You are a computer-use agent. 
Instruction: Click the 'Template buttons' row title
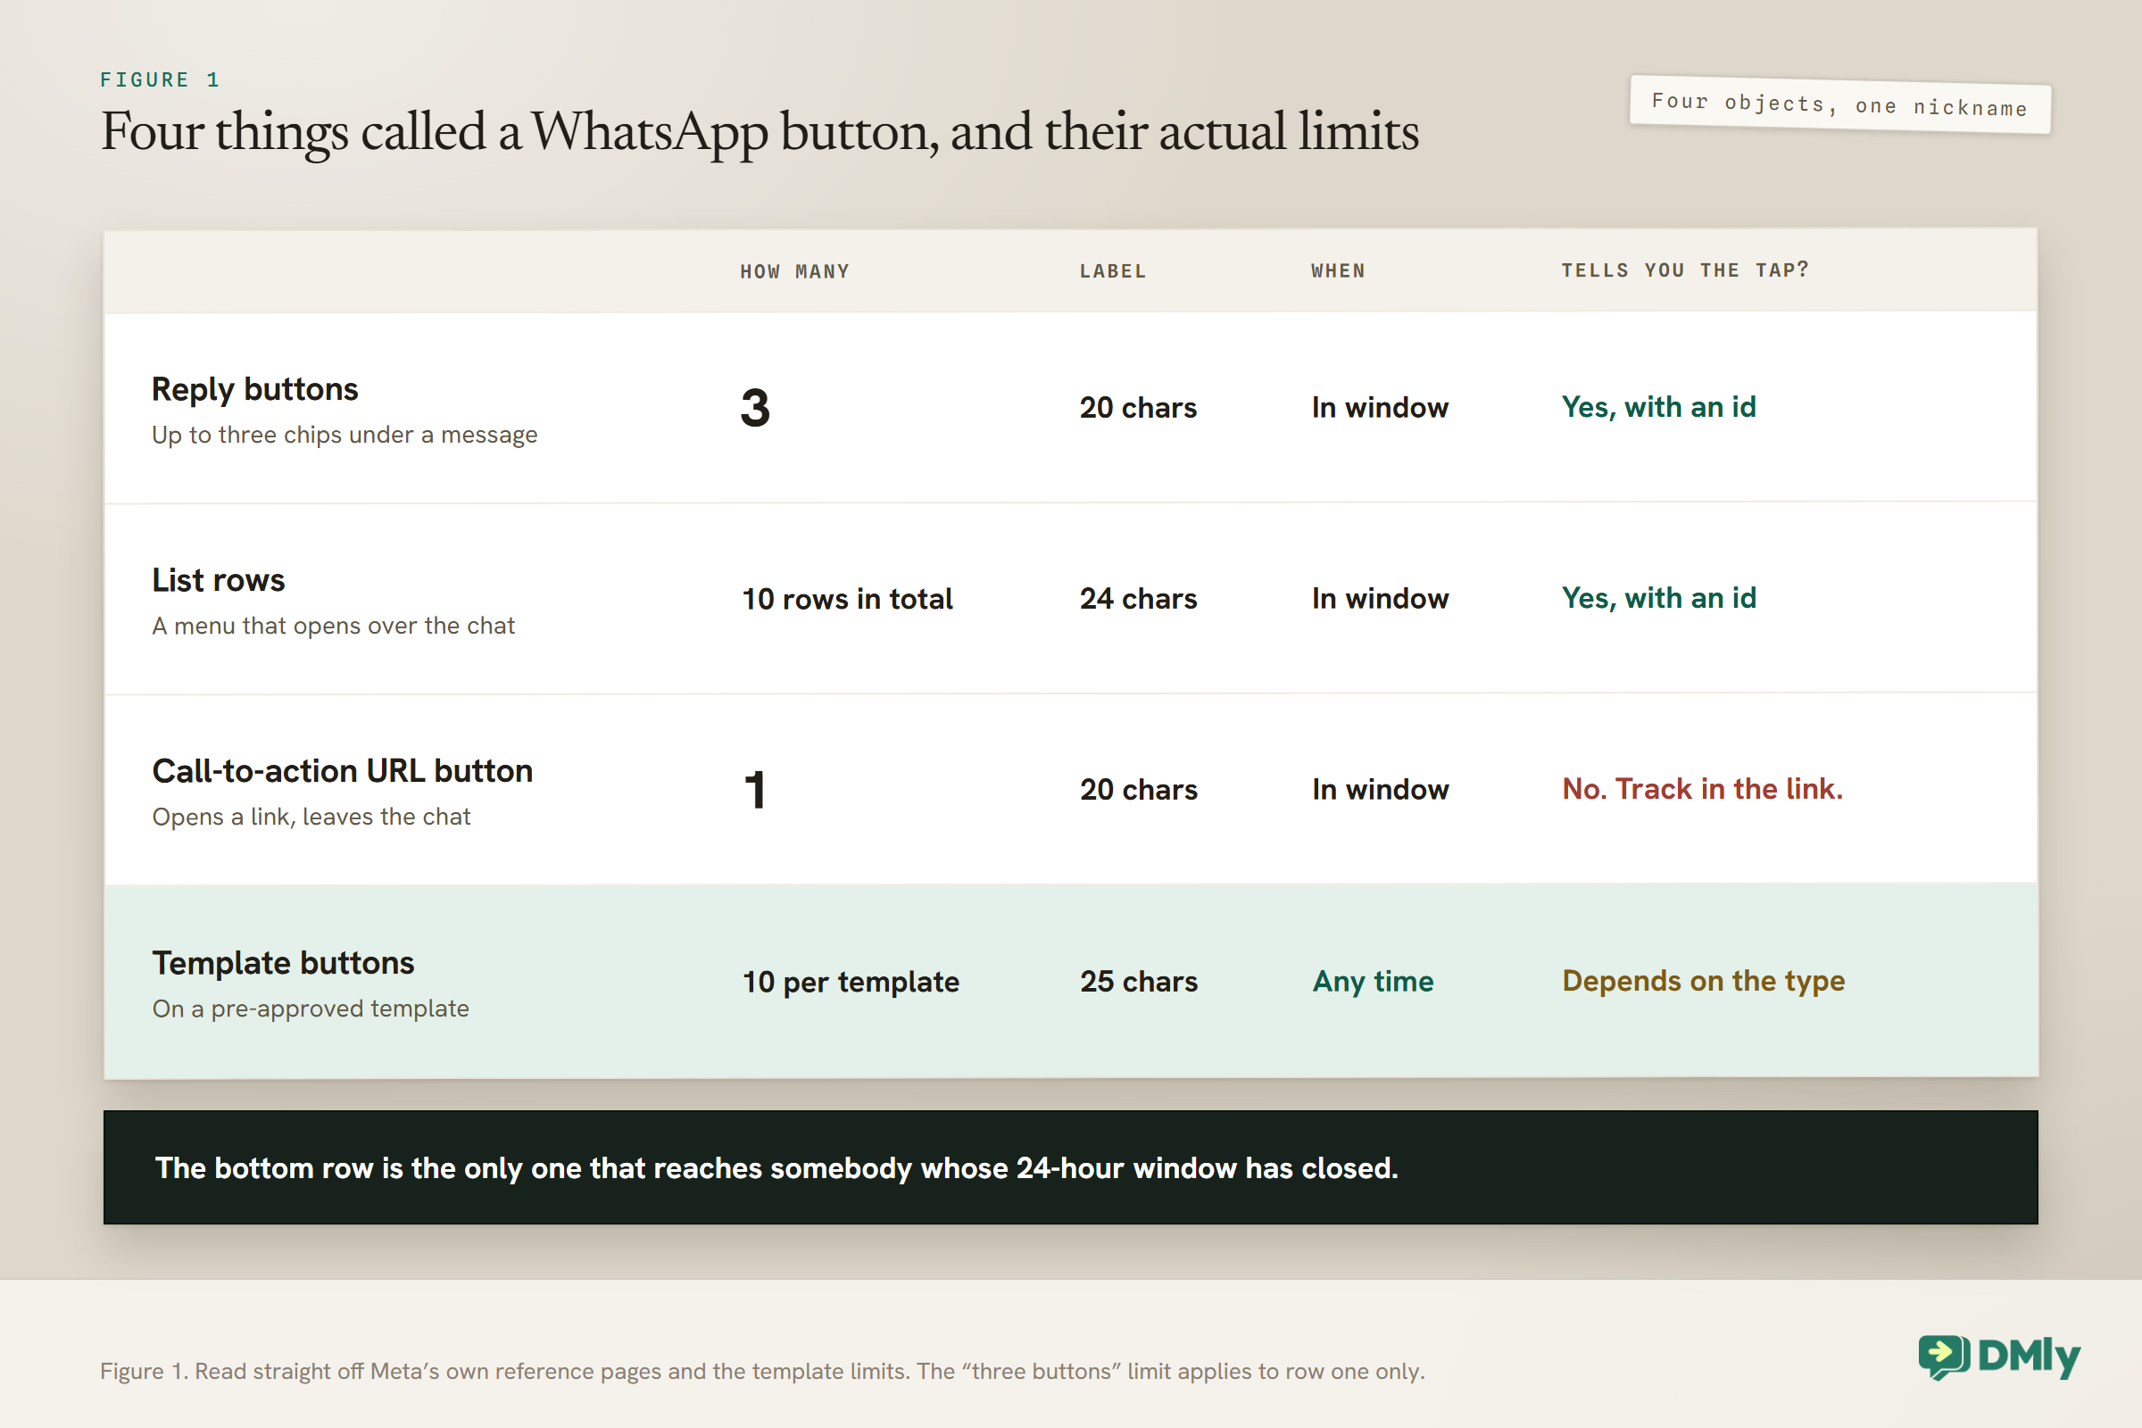point(283,964)
